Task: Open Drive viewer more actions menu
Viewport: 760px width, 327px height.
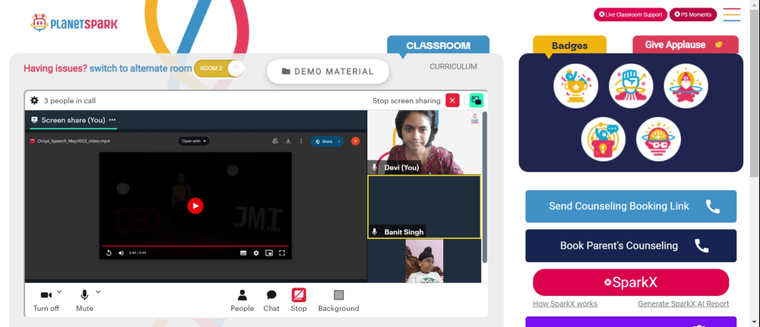Action: [301, 141]
